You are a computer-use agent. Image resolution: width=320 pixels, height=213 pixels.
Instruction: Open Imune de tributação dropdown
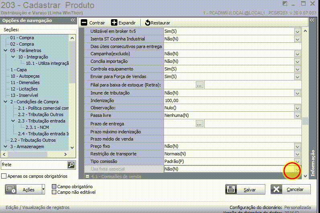pos(297,93)
